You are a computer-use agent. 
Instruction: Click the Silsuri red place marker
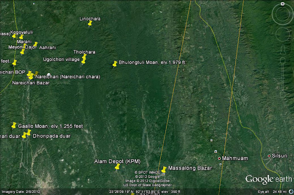[269, 156]
